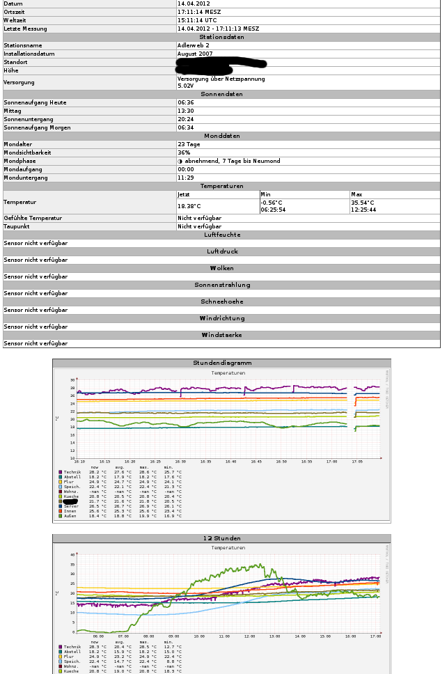447x674 pixels.
Task: Click the Schneehoehe section header
Action: pos(222,301)
